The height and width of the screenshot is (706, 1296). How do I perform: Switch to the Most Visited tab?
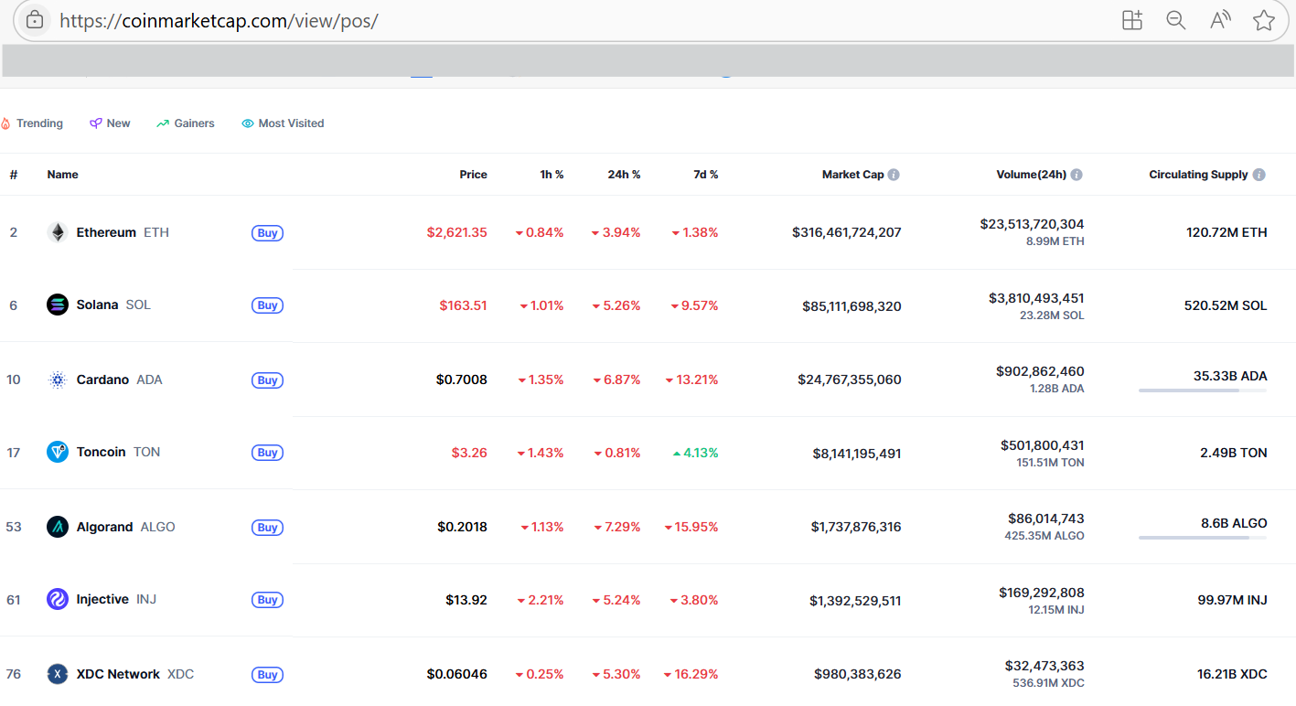[x=283, y=123]
